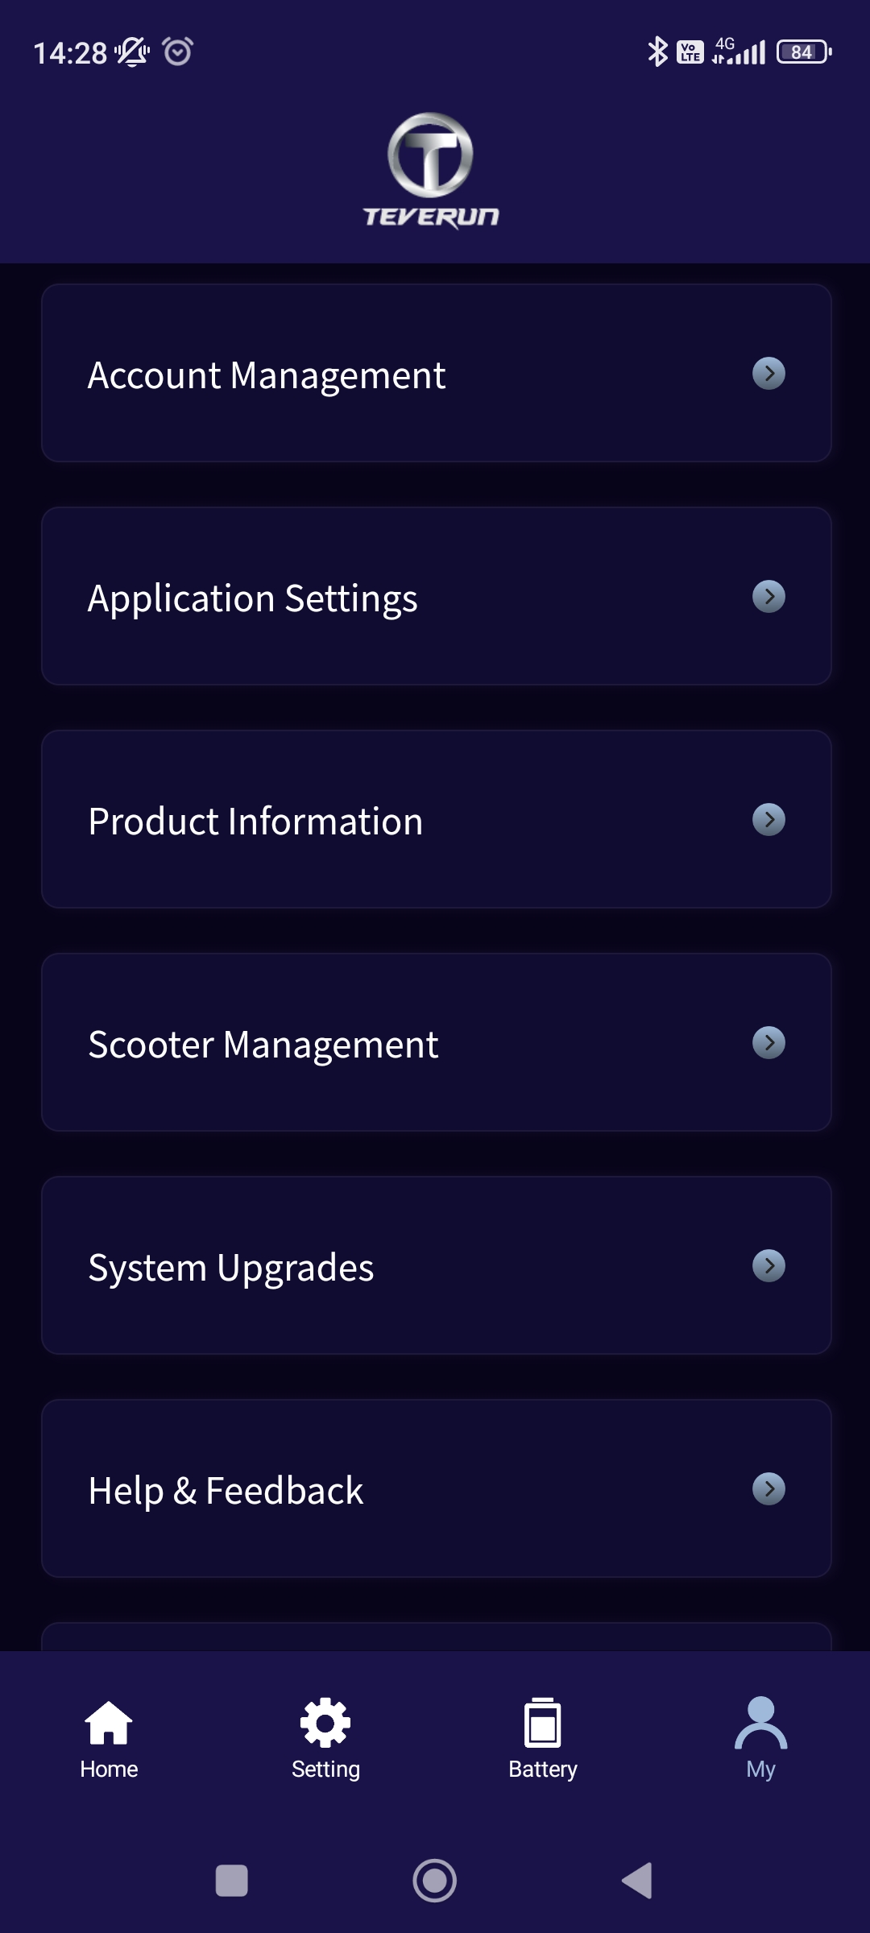Screen dimensions: 870x1933
Task: Tap the Account Management label
Action: pos(267,375)
